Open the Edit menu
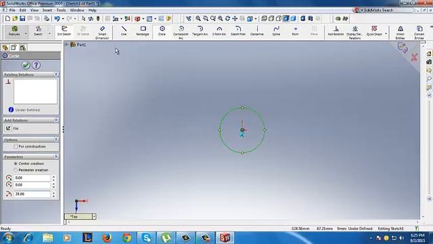Viewport: 433px width, 244px height. 22,10
